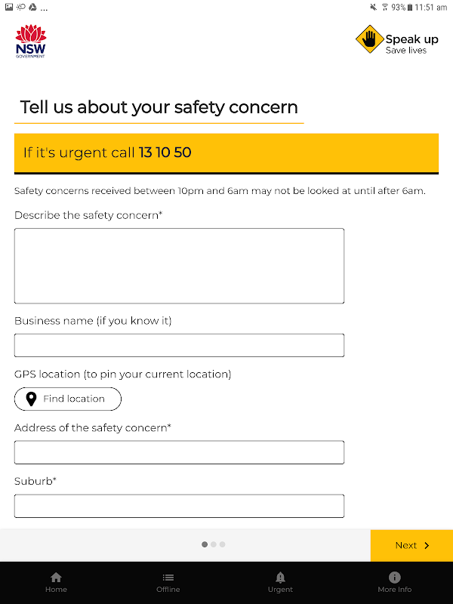The width and height of the screenshot is (453, 604).
Task: Click the Find location button
Action: tap(68, 399)
